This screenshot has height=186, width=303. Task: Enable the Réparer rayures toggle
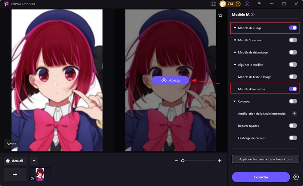tap(293, 126)
